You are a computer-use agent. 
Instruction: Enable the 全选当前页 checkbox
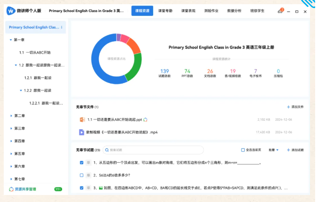pyautogui.click(x=243, y=150)
